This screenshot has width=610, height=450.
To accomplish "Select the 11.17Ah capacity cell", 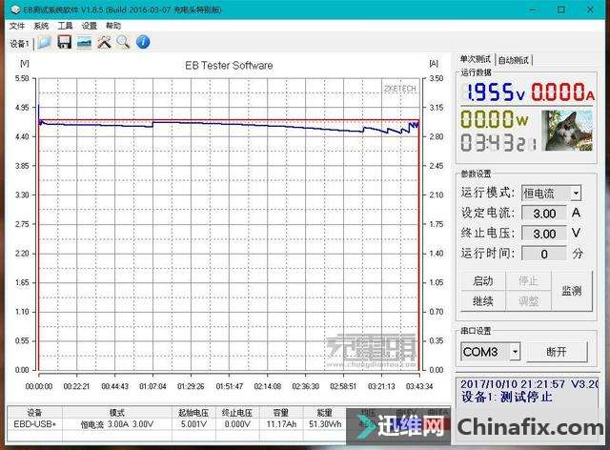I will 281,424.
